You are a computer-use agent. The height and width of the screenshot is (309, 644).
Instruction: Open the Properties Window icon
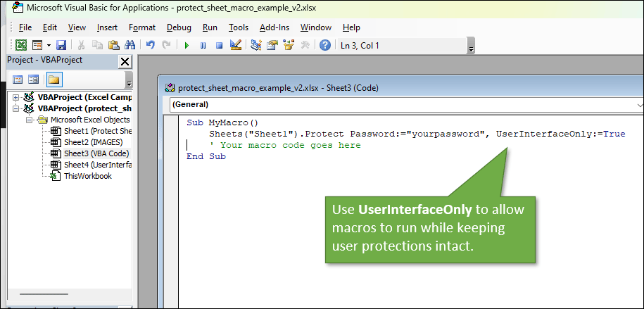(x=272, y=45)
